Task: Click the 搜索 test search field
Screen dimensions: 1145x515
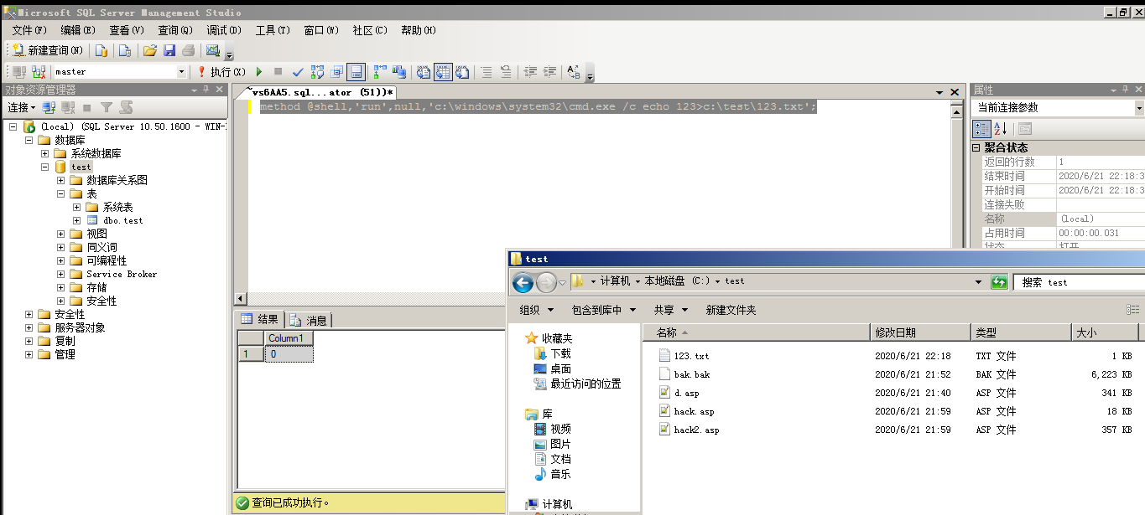Action: pyautogui.click(x=1079, y=282)
